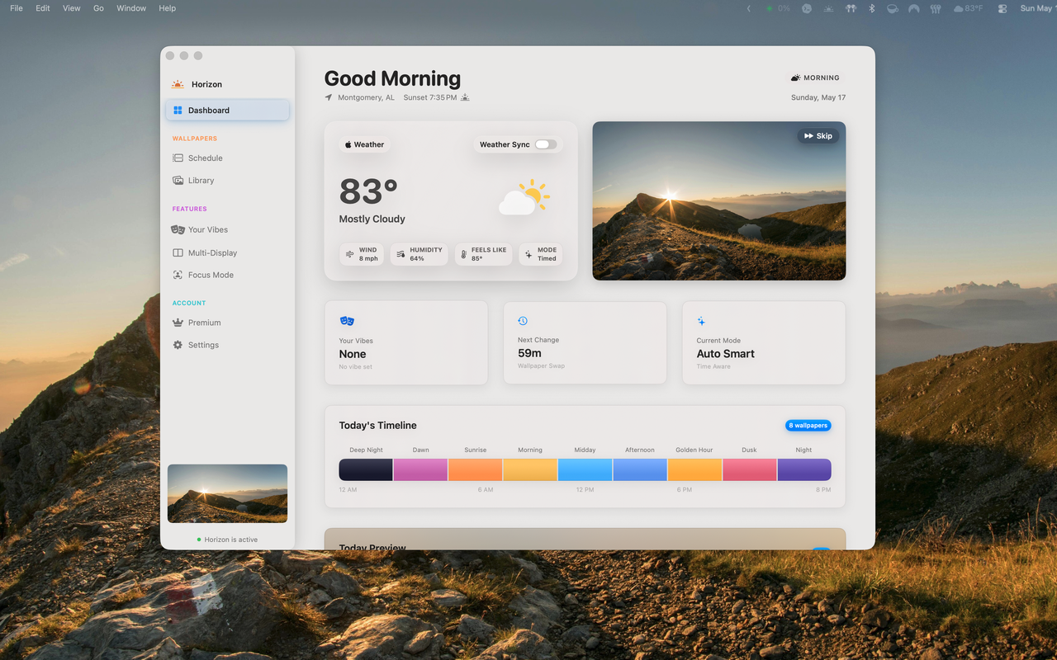
Task: Click the Horizon is active status
Action: 227,540
